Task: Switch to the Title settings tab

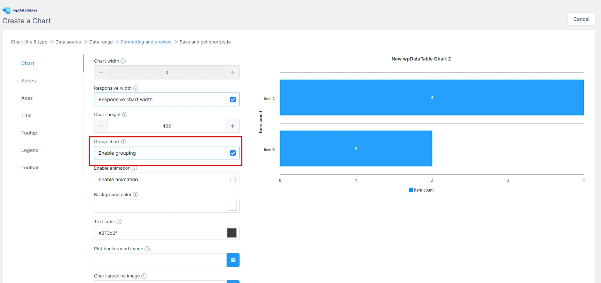Action: coord(26,115)
